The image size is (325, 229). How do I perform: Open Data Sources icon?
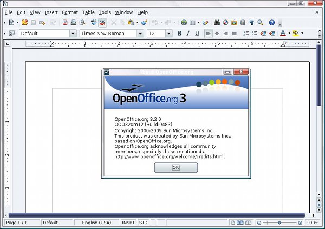(x=243, y=22)
